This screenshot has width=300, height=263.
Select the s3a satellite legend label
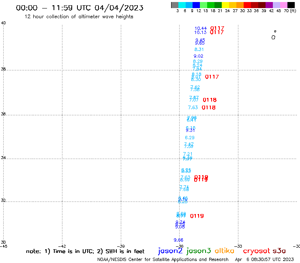(x=279, y=251)
